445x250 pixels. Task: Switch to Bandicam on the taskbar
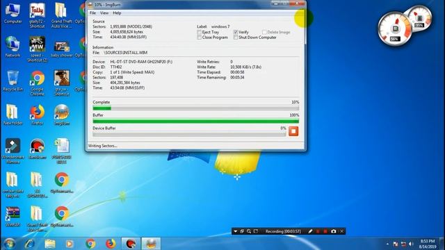coord(131,244)
